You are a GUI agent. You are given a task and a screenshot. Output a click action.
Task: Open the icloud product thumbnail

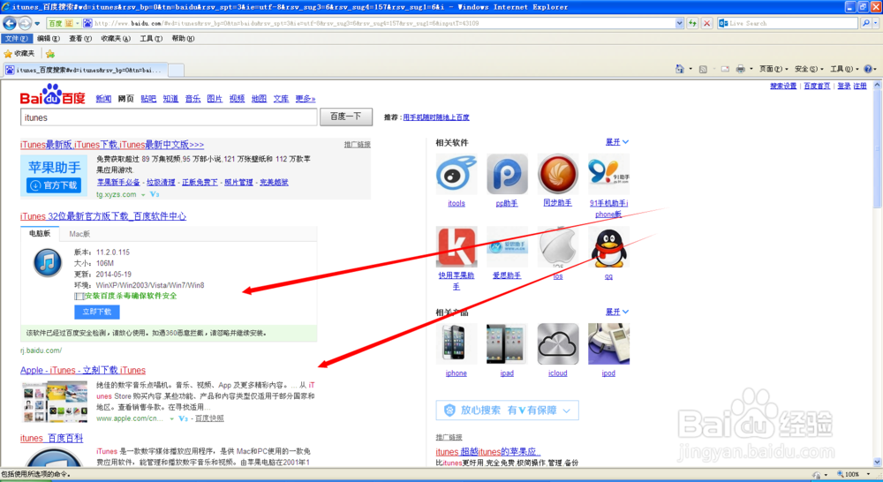point(557,343)
